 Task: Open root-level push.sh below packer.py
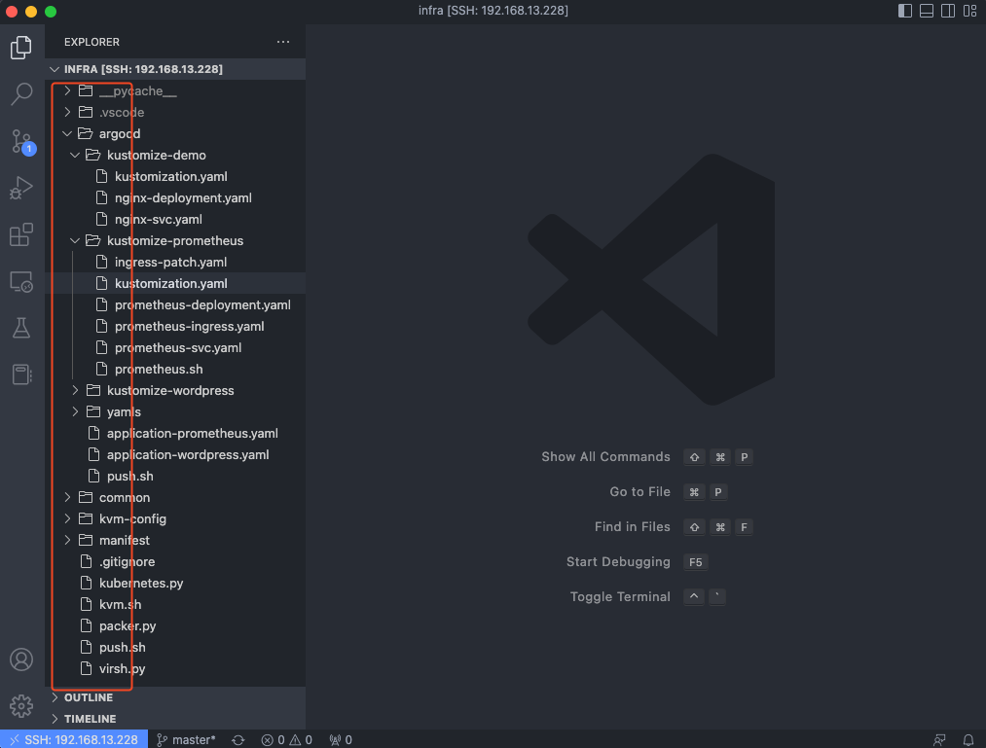point(175,647)
